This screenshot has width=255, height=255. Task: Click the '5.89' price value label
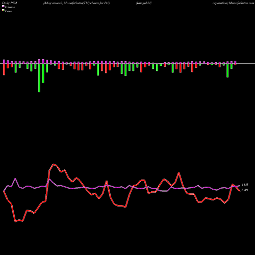click(x=245, y=190)
